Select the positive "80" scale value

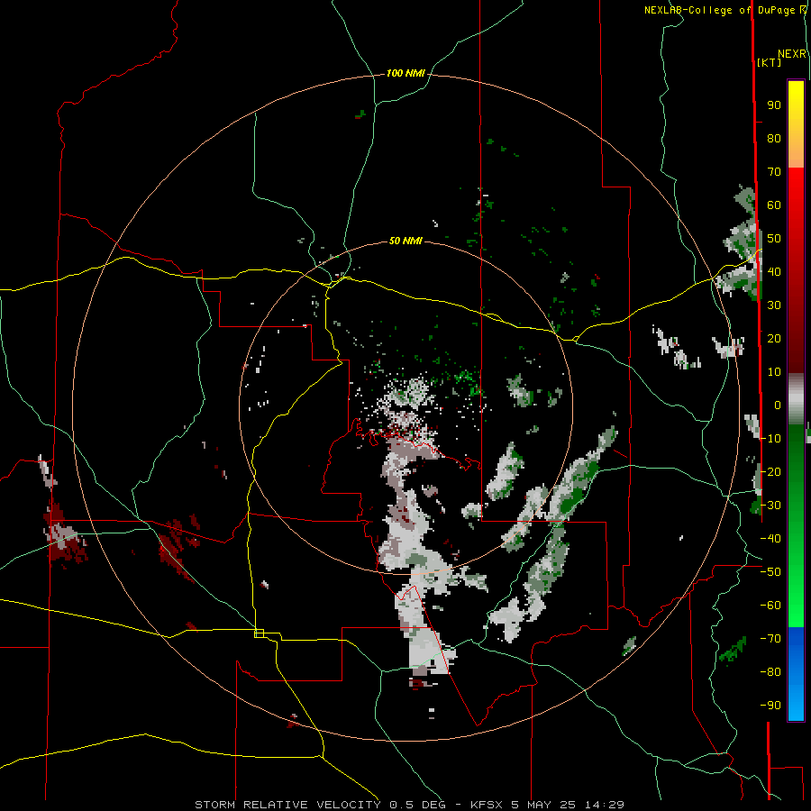coord(774,139)
